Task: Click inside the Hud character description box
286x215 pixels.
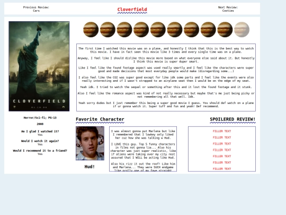Action: pos(143,149)
